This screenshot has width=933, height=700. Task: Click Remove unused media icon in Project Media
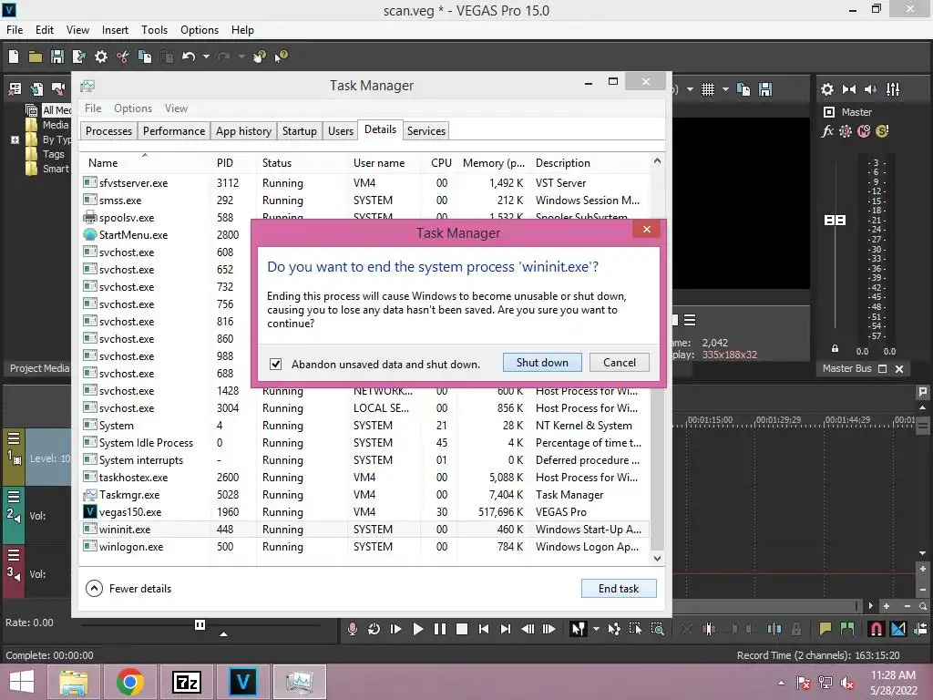click(x=15, y=89)
